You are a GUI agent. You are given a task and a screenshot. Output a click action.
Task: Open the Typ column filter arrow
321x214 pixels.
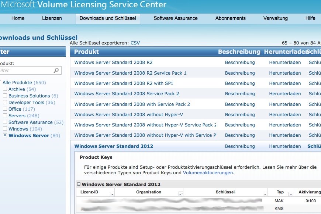tap(291, 194)
